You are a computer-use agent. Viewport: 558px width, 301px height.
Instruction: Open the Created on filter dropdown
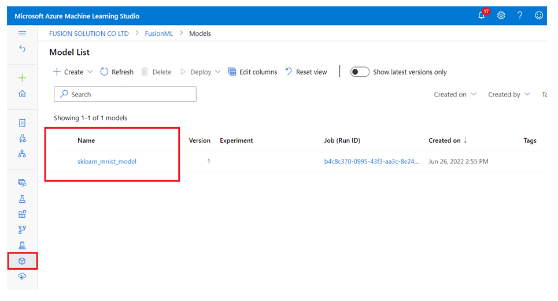[455, 94]
